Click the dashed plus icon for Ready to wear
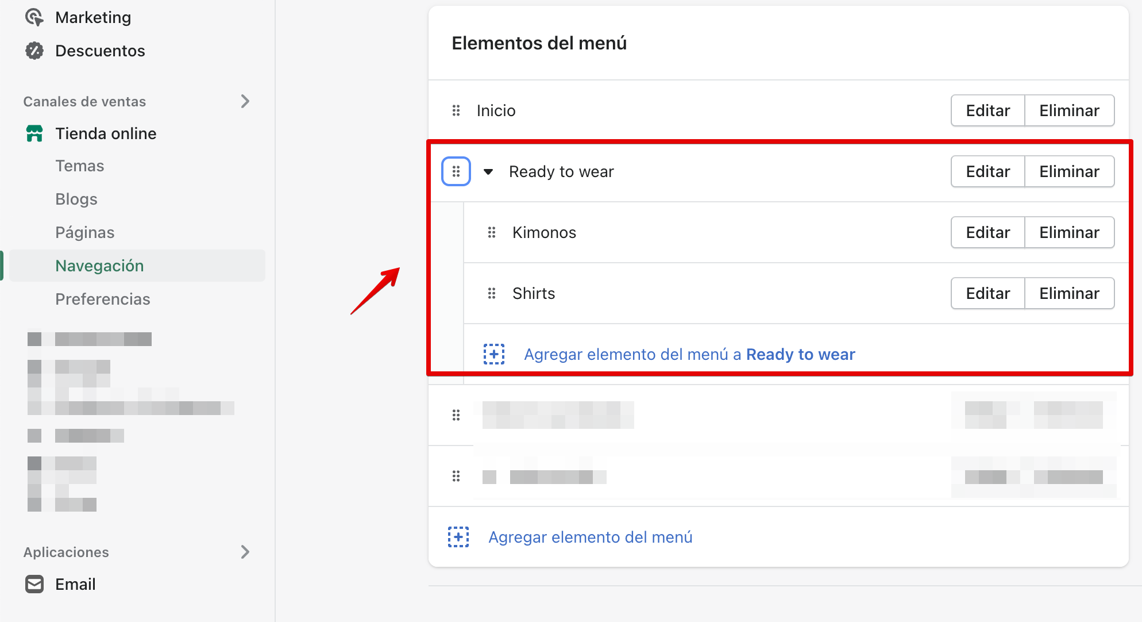1142x622 pixels. click(x=494, y=354)
